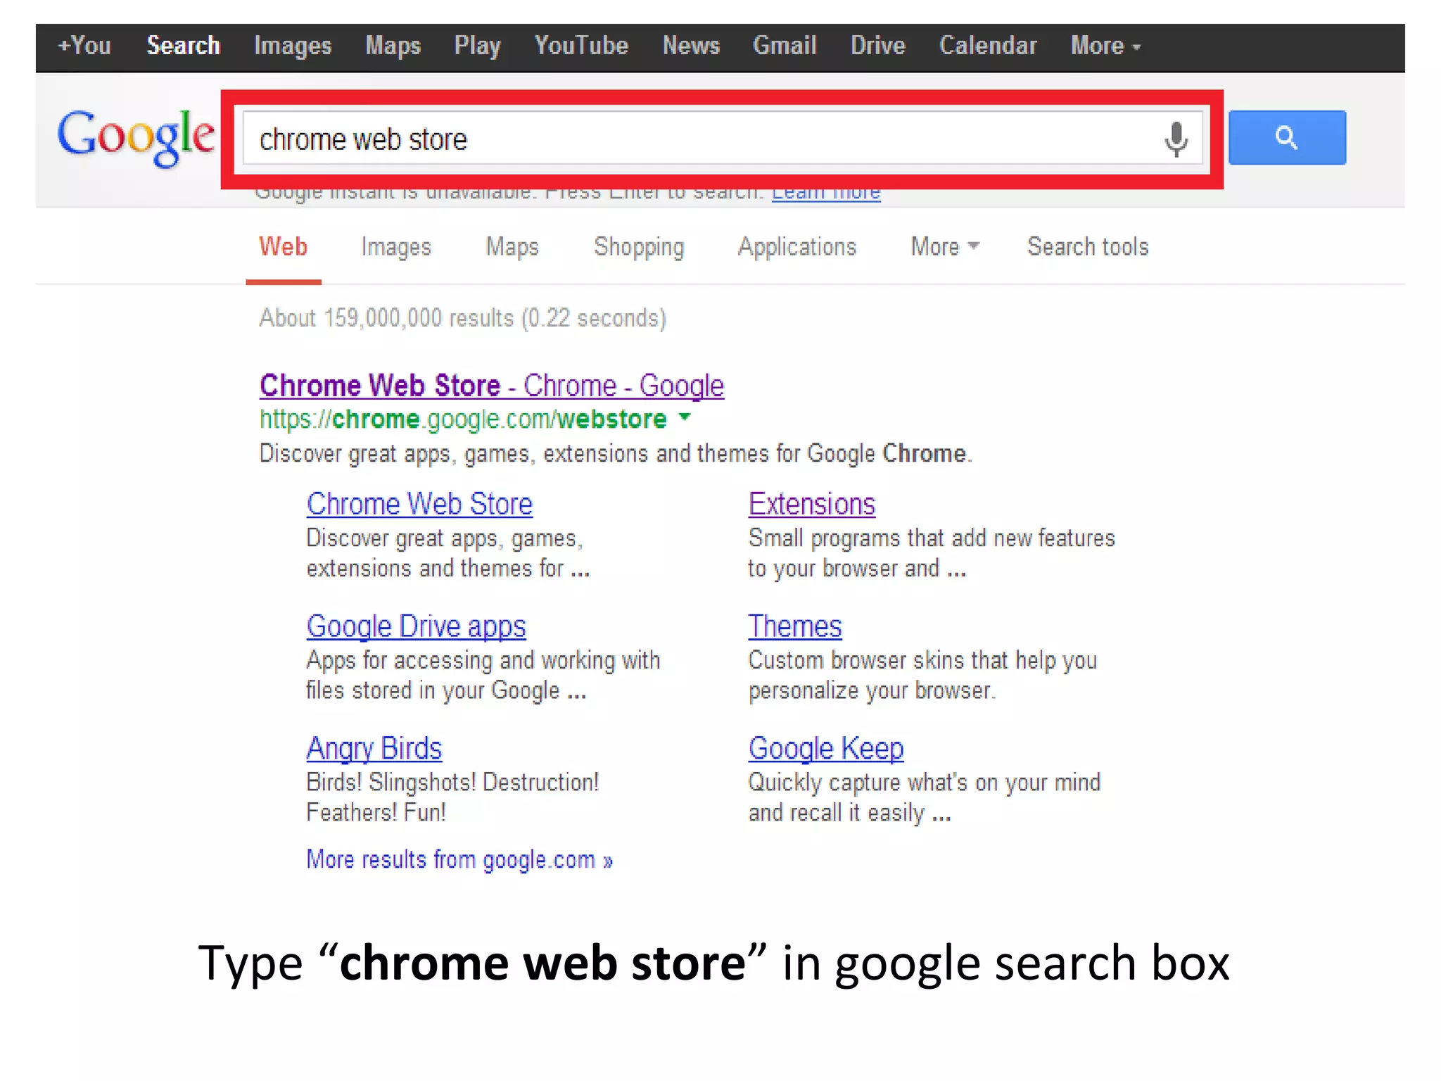This screenshot has width=1441, height=1081.
Task: Open Drive from the top bar
Action: point(877,46)
